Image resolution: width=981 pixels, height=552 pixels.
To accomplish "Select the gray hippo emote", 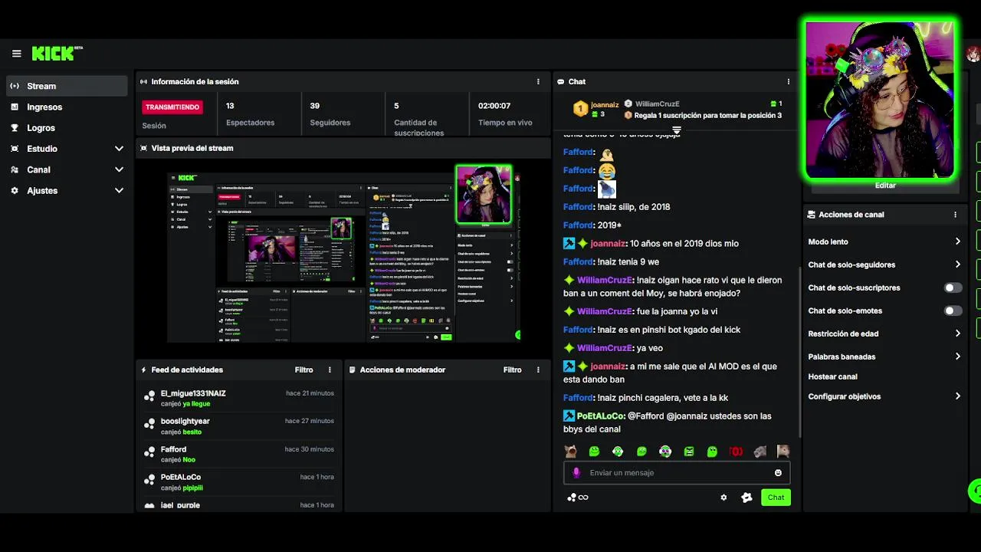I will (x=760, y=452).
